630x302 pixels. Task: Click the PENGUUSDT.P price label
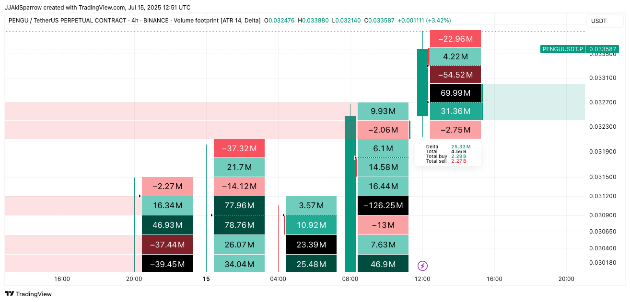pyautogui.click(x=563, y=49)
